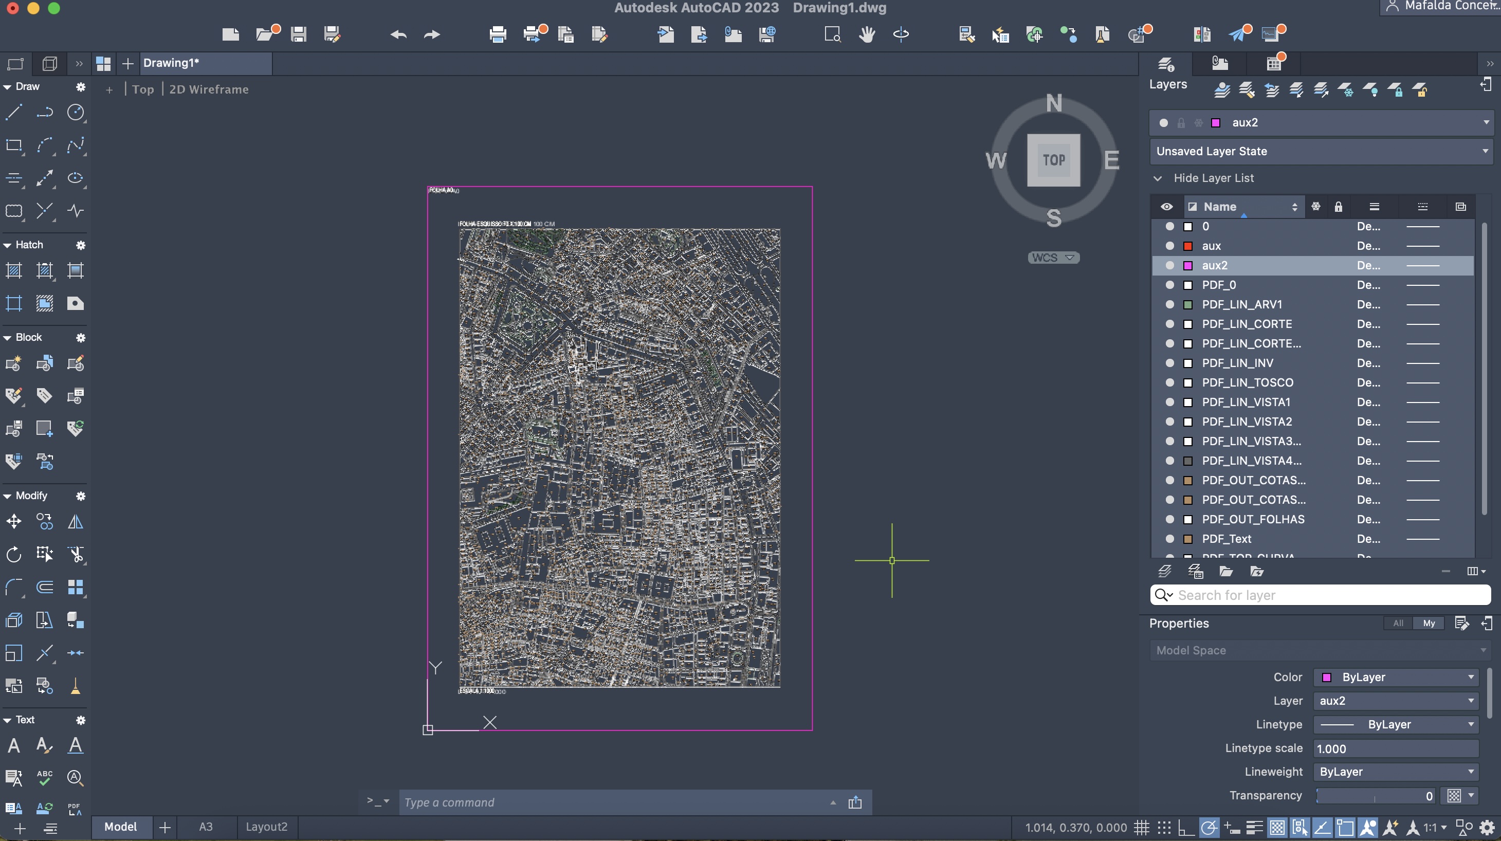This screenshot has height=841, width=1501.
Task: Switch to the A3 layout tab
Action: [206, 827]
